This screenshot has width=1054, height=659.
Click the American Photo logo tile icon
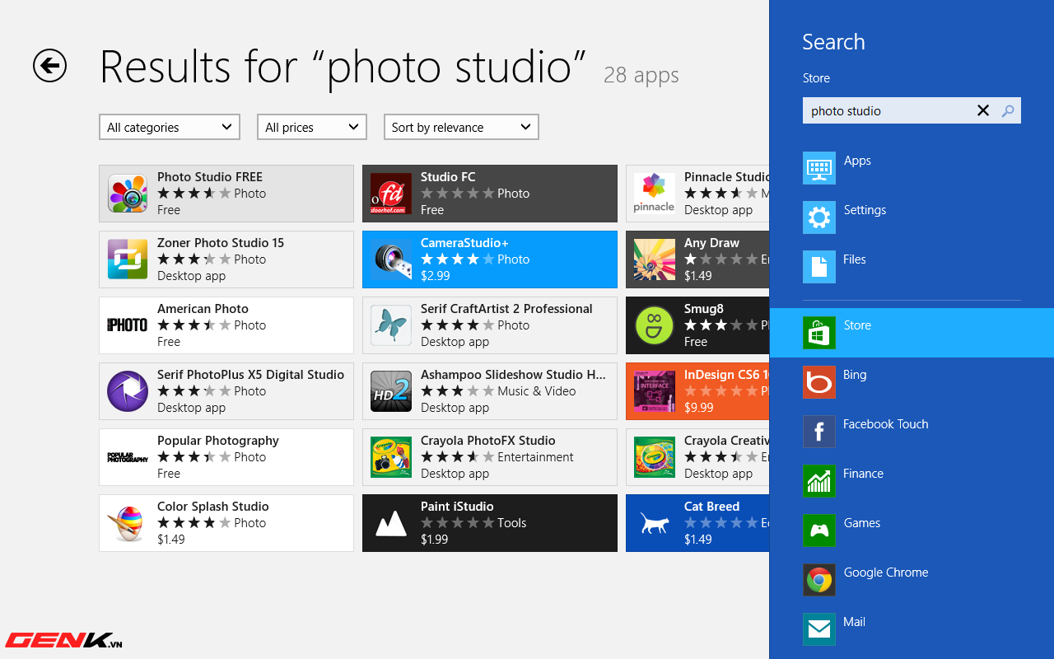128,325
